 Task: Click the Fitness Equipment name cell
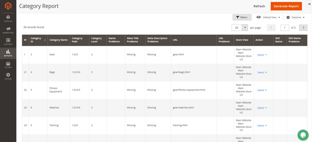pyautogui.click(x=59, y=90)
